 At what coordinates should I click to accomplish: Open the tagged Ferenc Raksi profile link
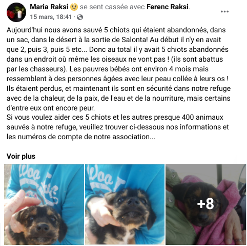[x=168, y=7]
